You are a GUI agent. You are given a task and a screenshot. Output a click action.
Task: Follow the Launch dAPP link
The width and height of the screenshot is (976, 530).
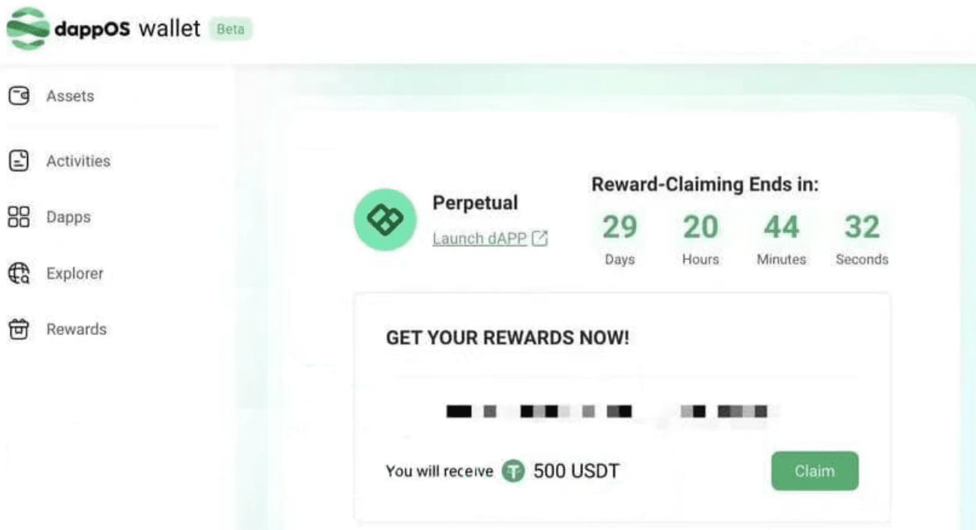(480, 238)
